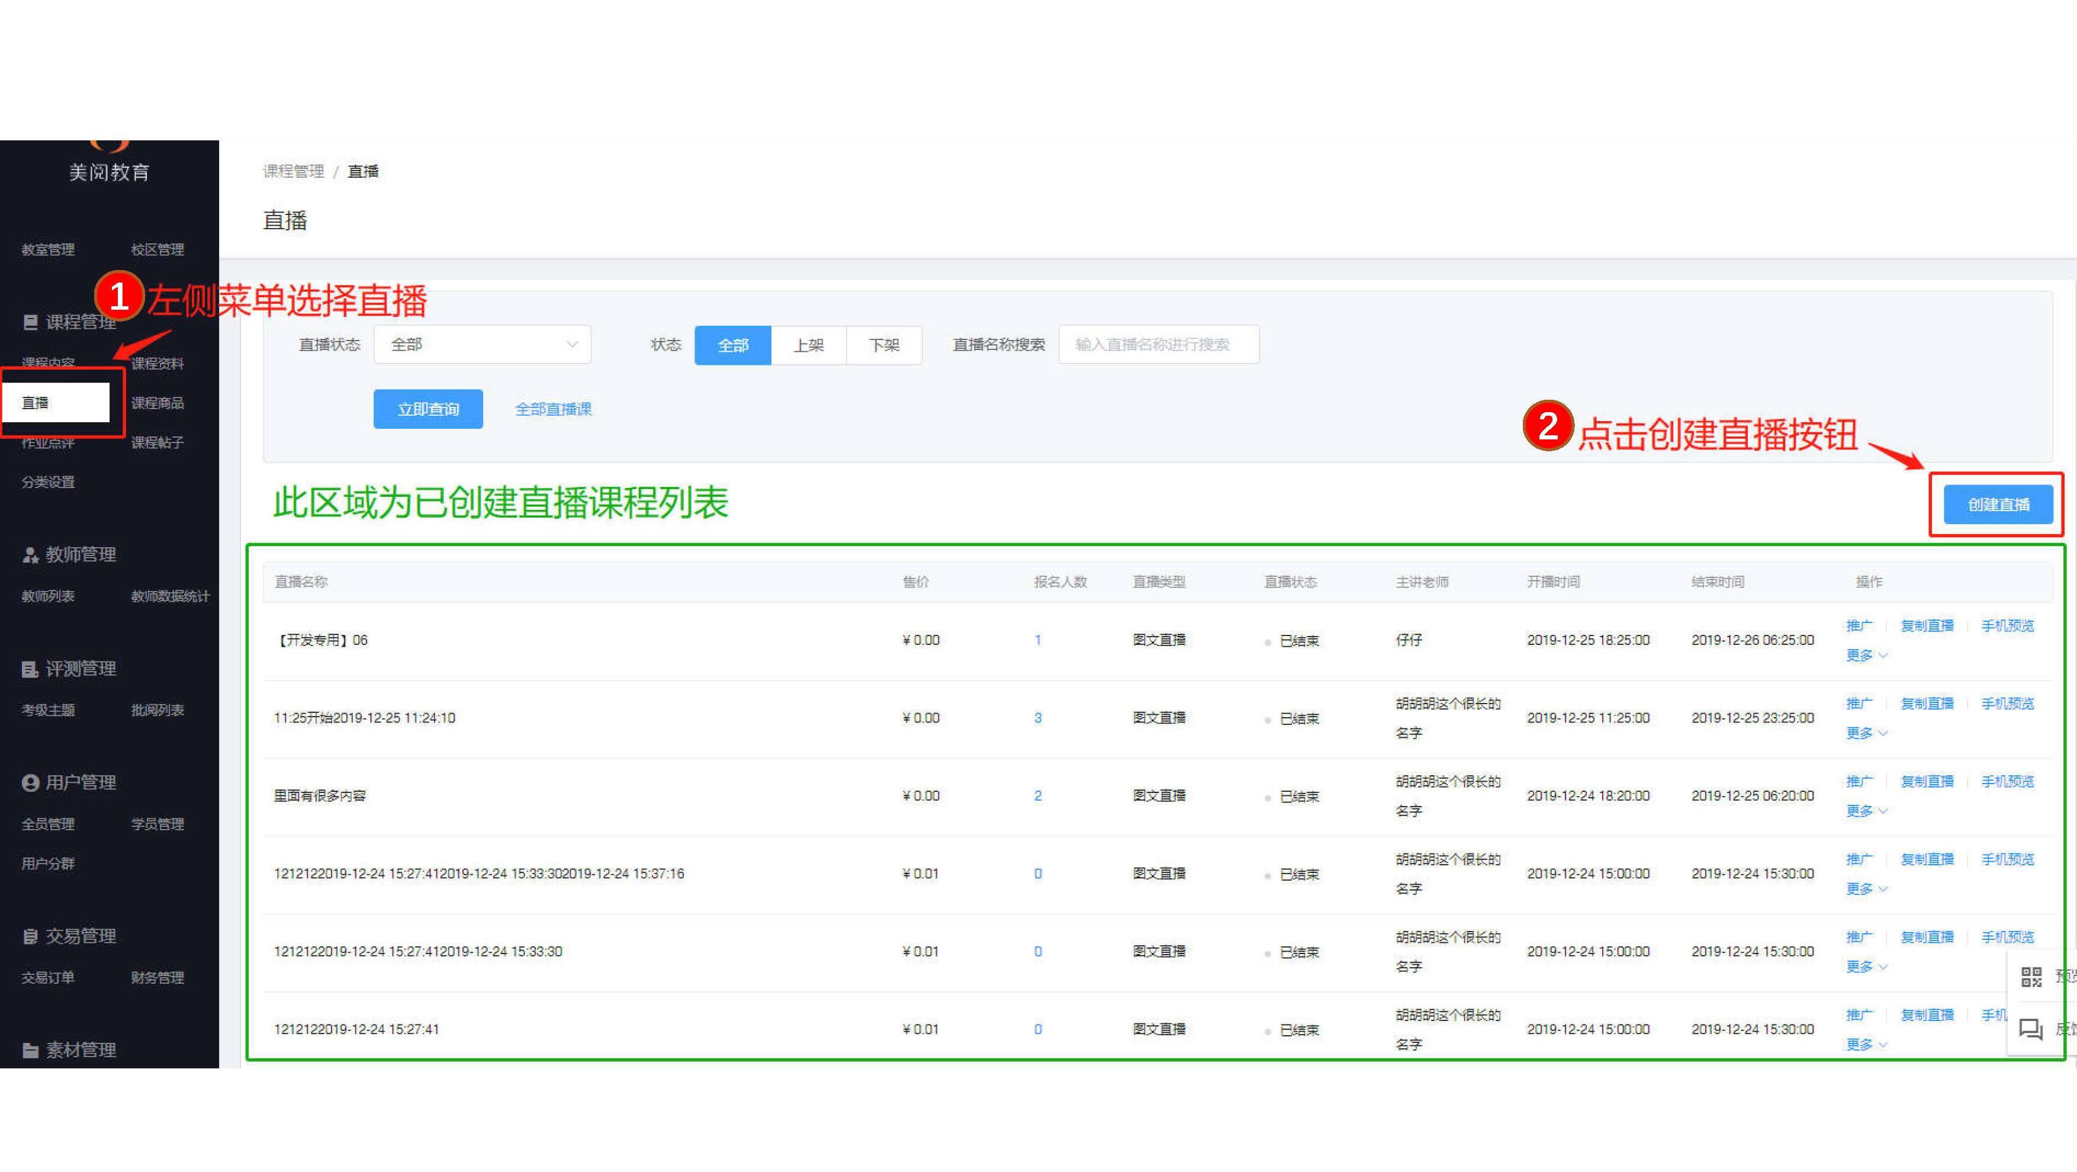Open 用户分群 in the sidebar

49,864
